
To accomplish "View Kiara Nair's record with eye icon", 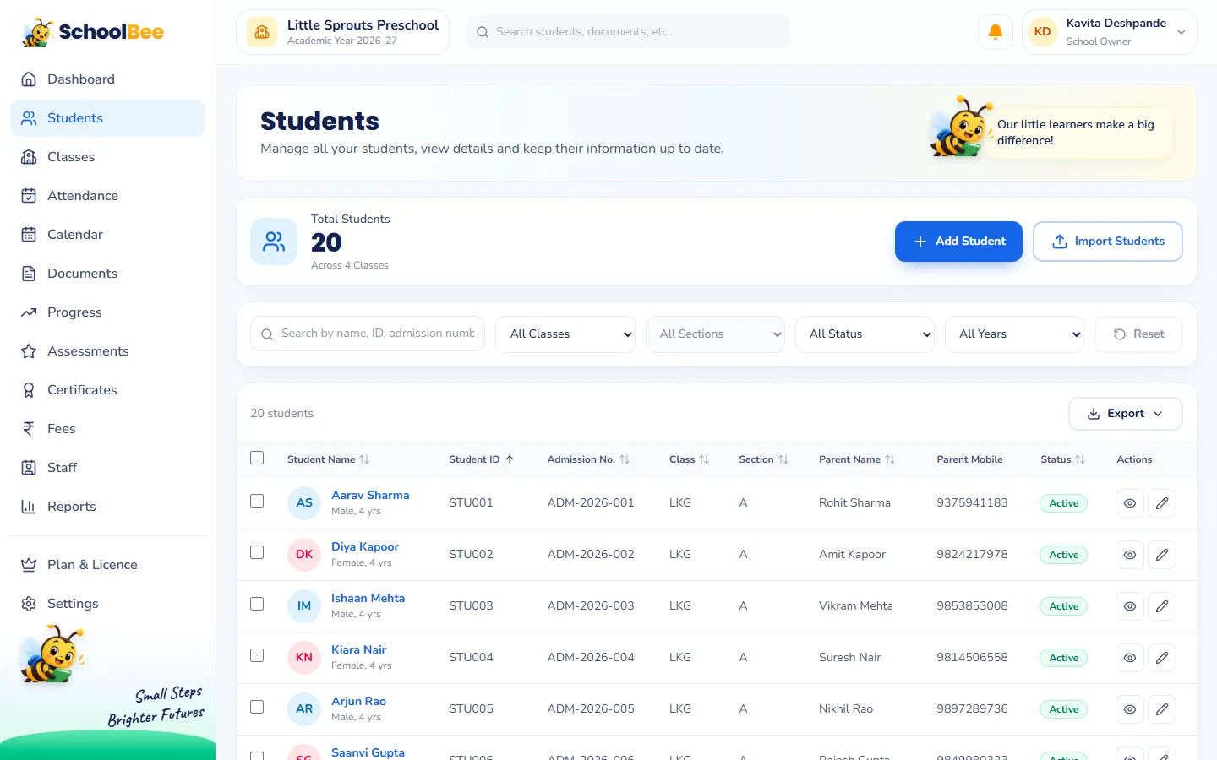I will [x=1129, y=658].
